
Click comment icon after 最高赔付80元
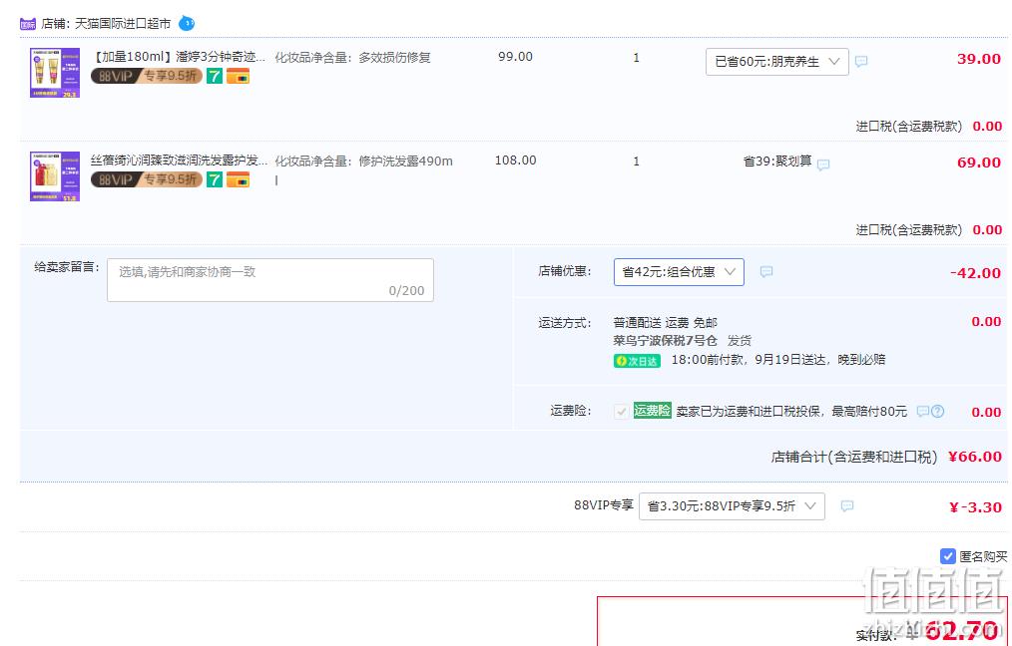point(923,412)
